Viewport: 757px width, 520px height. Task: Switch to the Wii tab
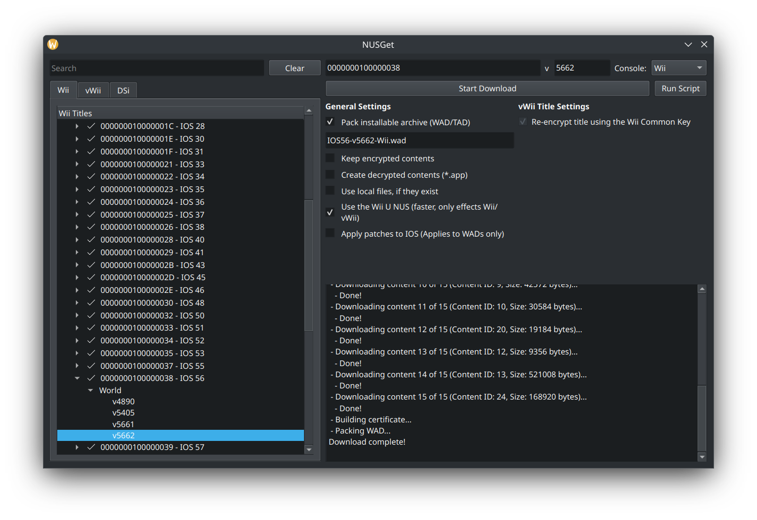(x=64, y=90)
